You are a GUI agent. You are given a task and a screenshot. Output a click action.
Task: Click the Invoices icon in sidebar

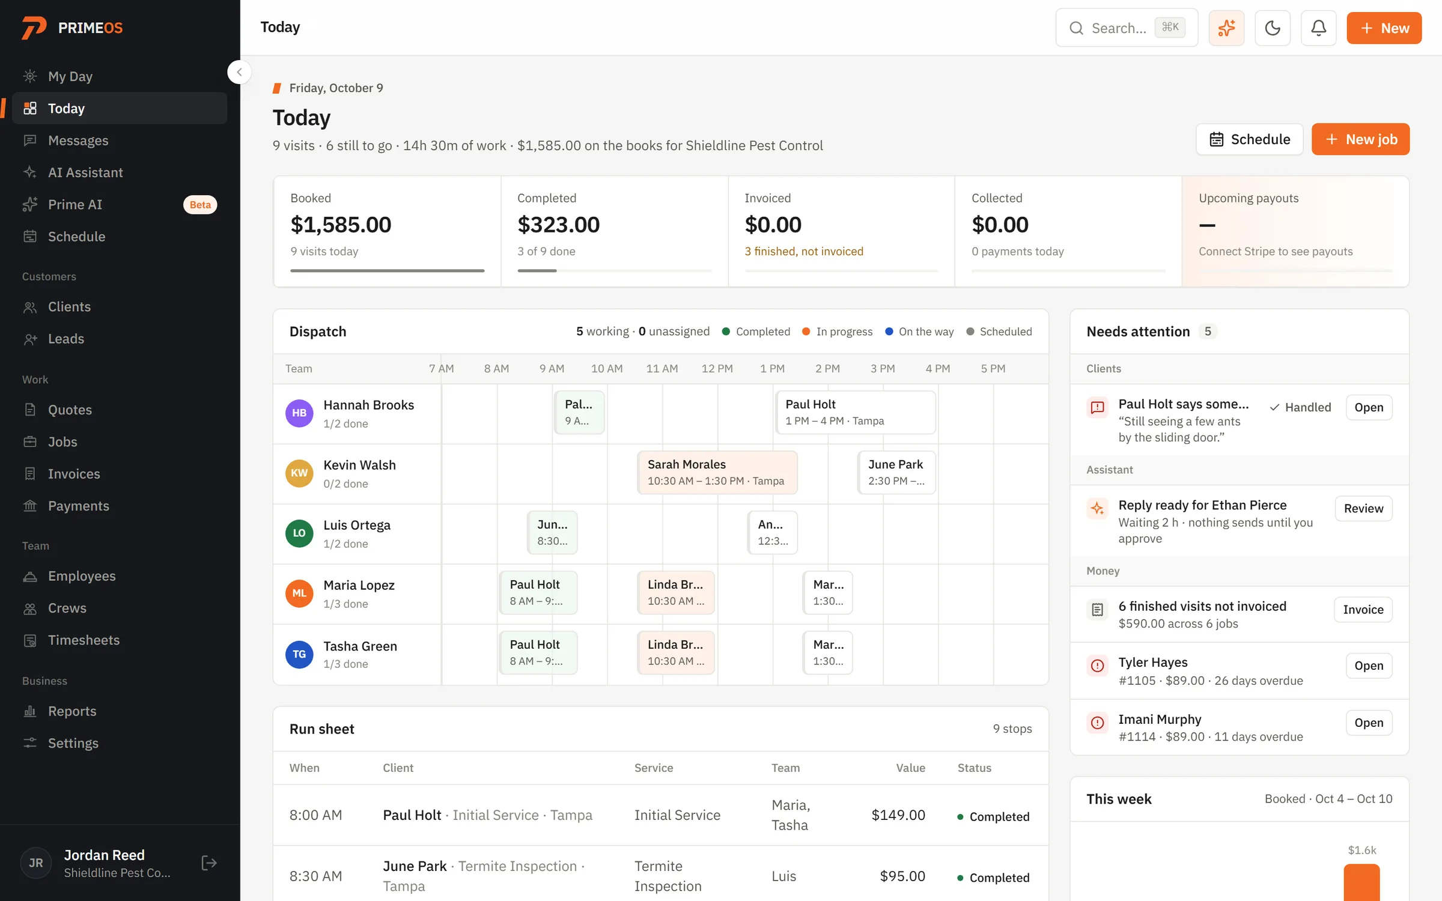click(30, 474)
